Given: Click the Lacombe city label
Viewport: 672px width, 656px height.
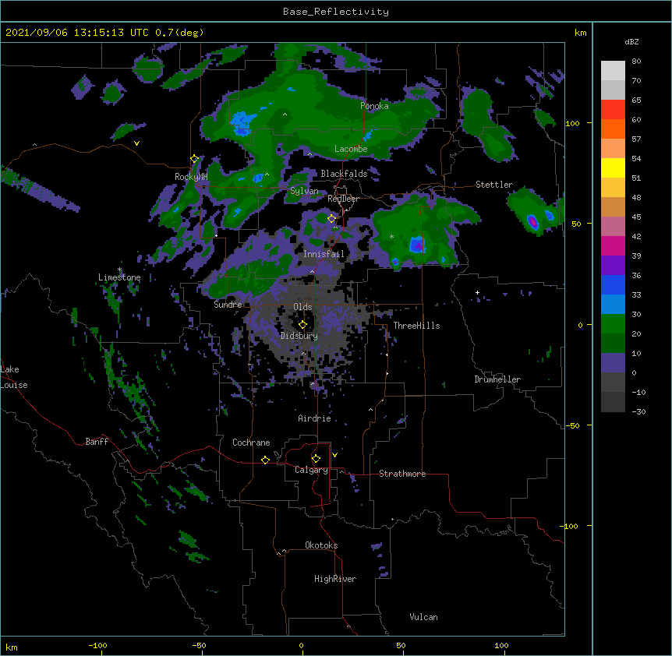Looking at the screenshot, I should tap(351, 149).
